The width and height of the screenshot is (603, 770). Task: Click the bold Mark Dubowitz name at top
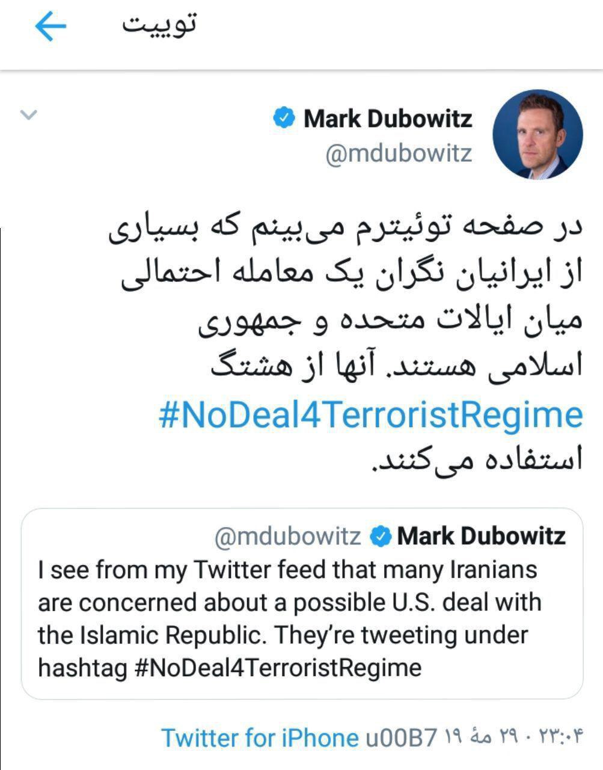[x=388, y=119]
